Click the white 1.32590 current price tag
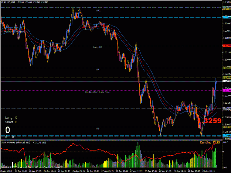Screen dimensions: 231x173 (227, 81)
